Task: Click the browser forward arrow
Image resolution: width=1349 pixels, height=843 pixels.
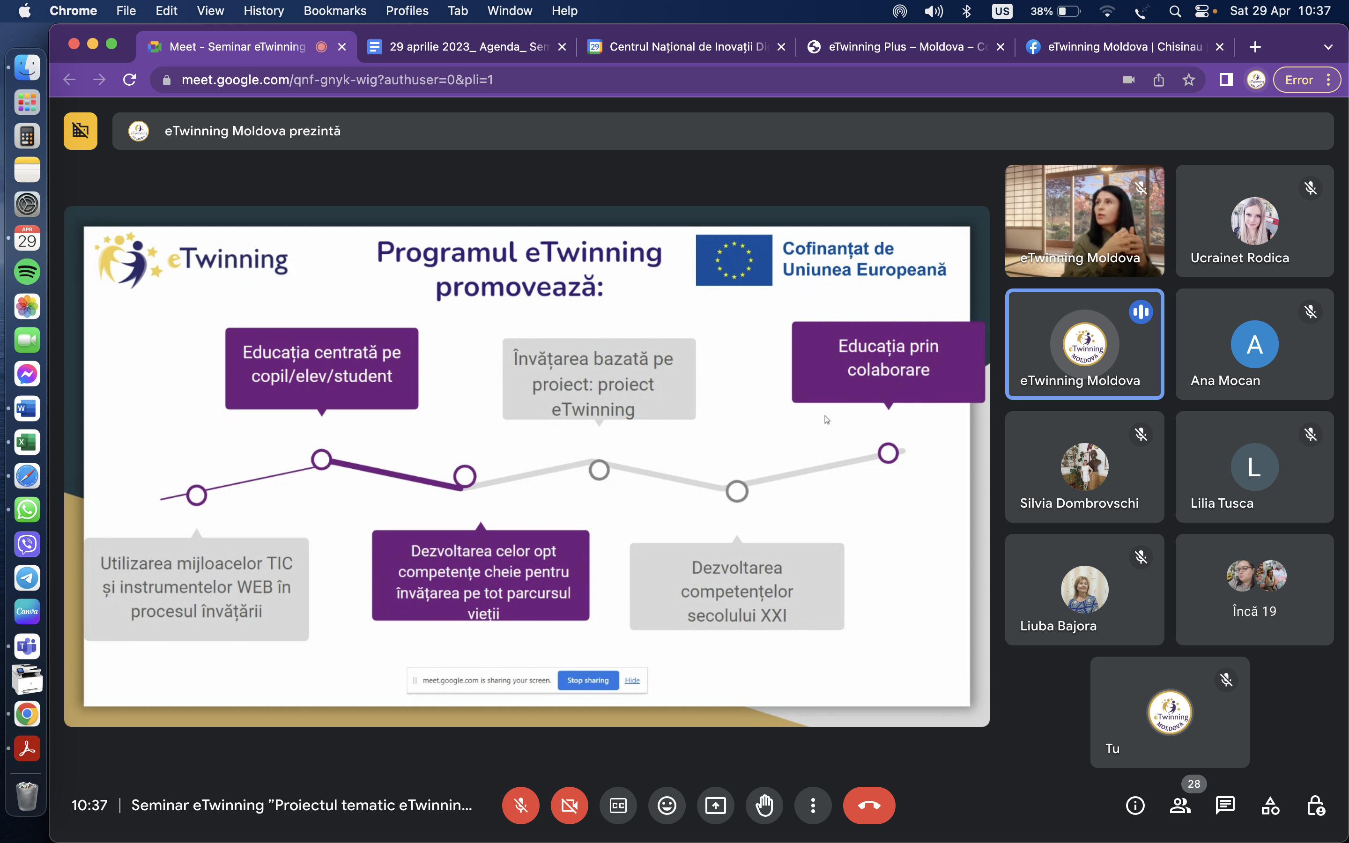Action: pos(99,80)
